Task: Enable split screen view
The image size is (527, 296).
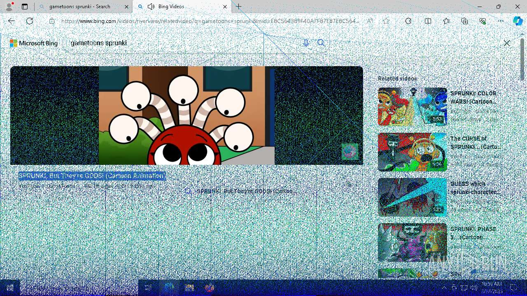Action: point(428,21)
